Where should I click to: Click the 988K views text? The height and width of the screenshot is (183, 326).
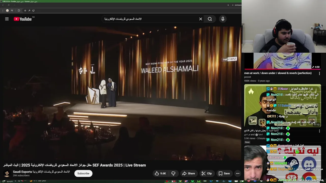(x=250, y=81)
